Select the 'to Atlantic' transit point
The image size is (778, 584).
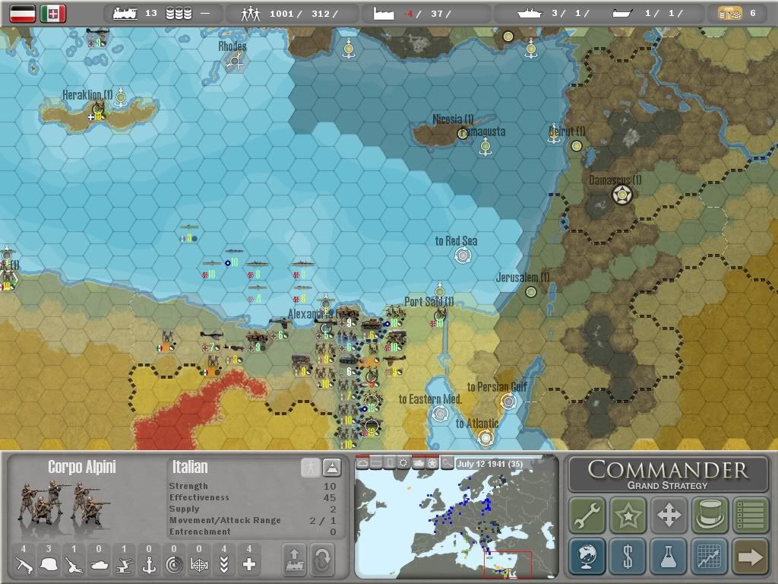pyautogui.click(x=485, y=437)
